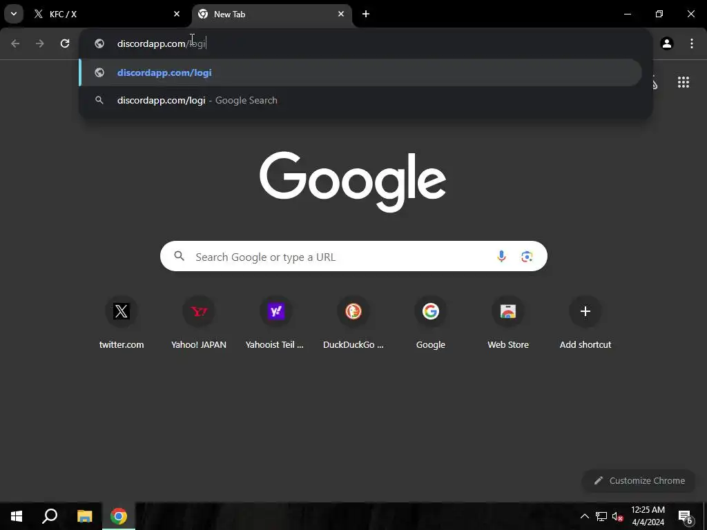Open the network status tray icon
Viewport: 707px width, 530px height.
pos(601,516)
